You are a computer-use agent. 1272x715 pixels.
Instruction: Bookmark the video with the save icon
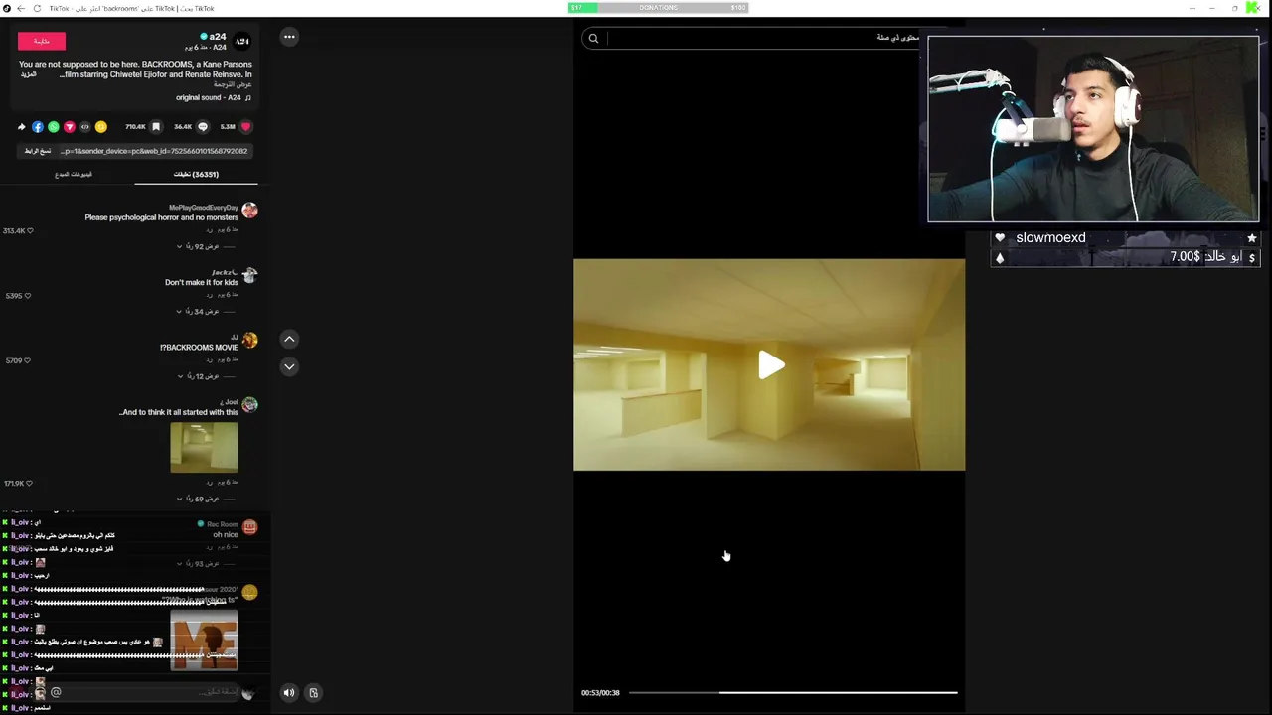156,127
